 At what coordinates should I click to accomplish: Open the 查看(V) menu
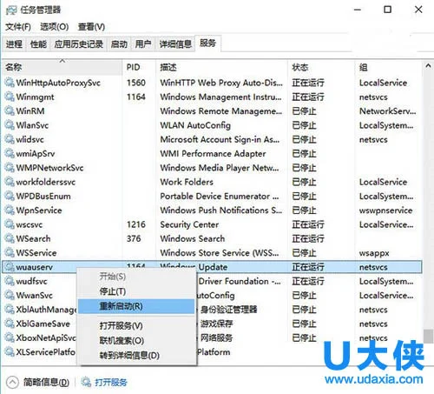[x=91, y=27]
